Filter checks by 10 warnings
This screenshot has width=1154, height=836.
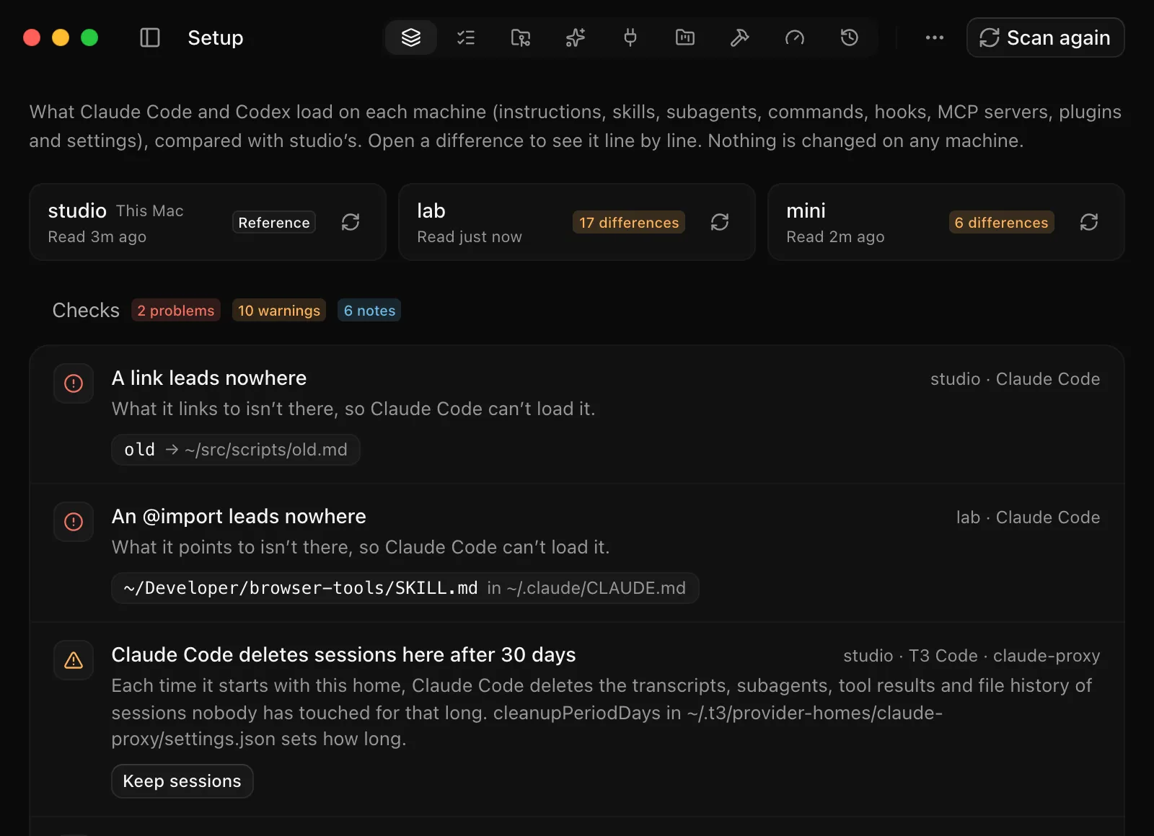pos(279,311)
